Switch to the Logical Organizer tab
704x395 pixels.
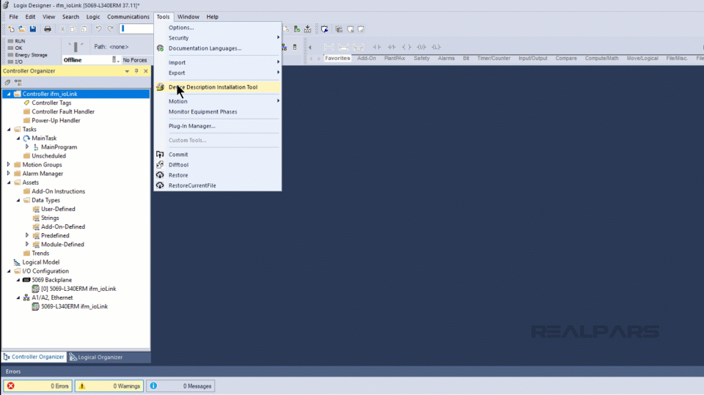[x=96, y=358]
